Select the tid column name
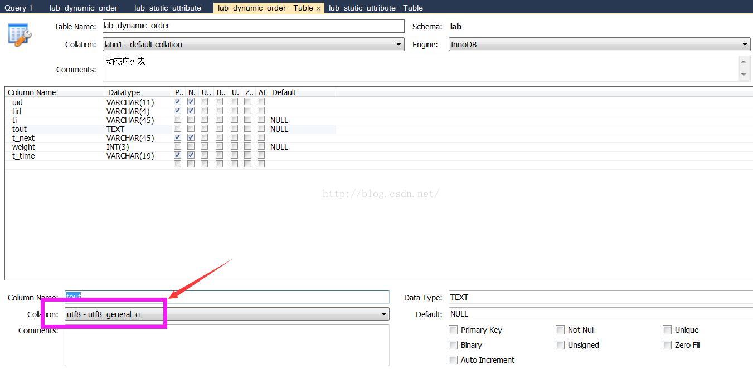The width and height of the screenshot is (753, 375). [x=17, y=111]
